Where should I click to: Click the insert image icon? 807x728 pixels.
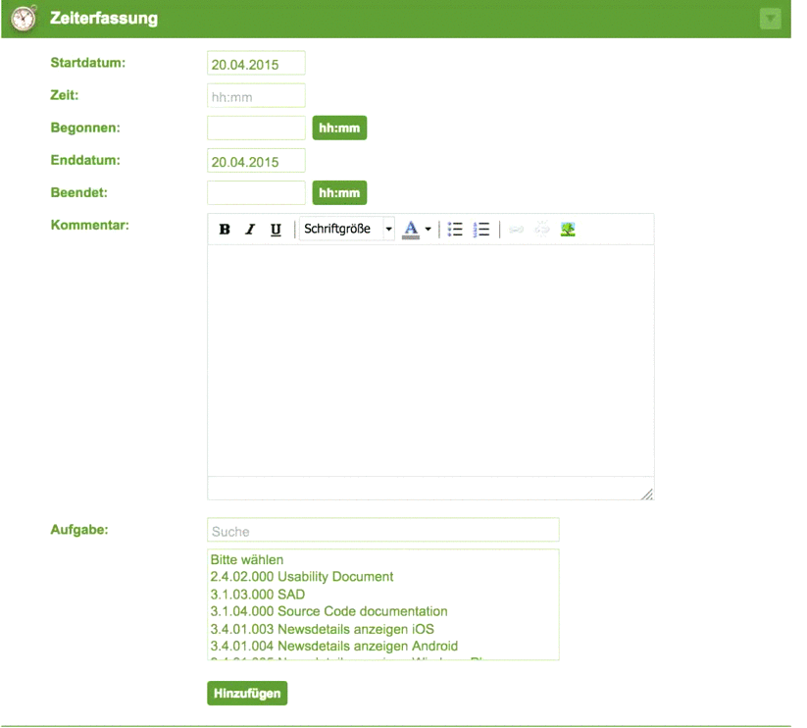coord(568,230)
